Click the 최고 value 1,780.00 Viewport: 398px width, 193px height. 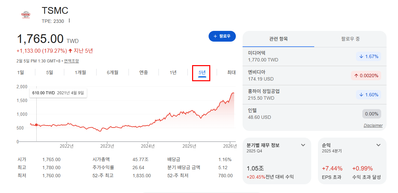51,167
